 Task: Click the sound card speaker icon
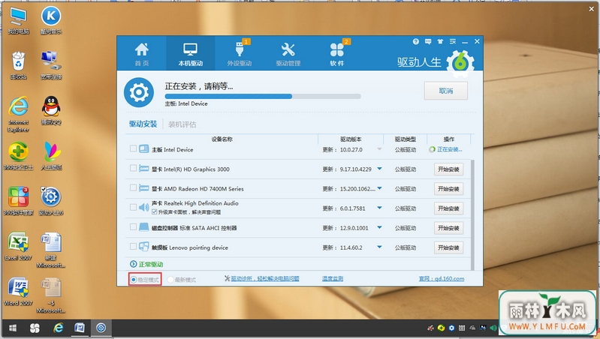coord(144,207)
